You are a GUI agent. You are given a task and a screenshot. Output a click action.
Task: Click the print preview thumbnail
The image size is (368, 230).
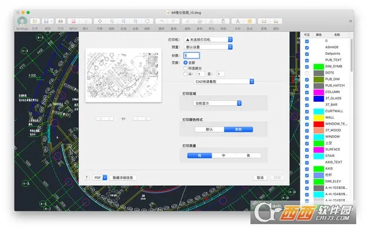[123, 75]
